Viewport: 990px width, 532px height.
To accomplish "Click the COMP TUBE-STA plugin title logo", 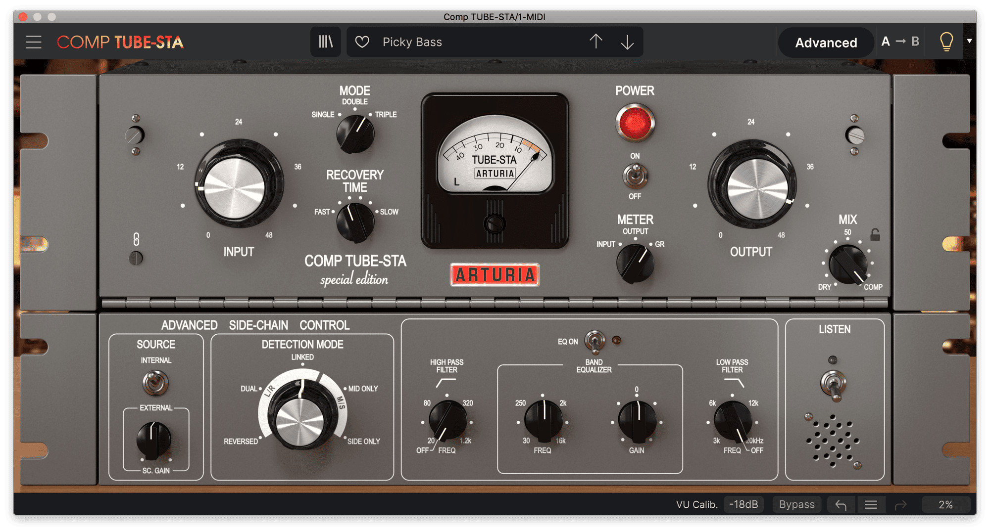I will 120,42.
